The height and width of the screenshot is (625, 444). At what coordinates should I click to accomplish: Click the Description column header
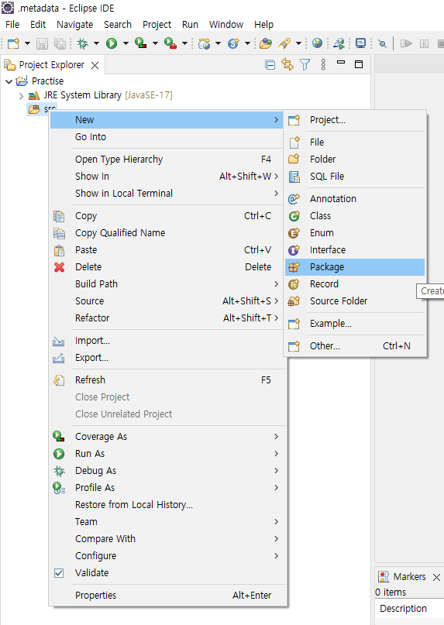tap(403, 609)
